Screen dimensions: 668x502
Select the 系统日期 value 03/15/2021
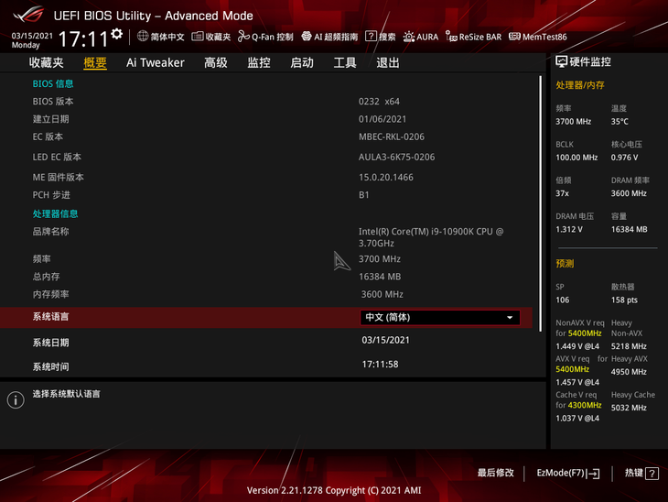coord(385,341)
